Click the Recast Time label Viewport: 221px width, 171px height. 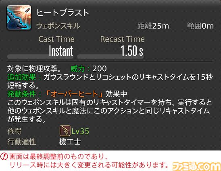tap(123, 39)
